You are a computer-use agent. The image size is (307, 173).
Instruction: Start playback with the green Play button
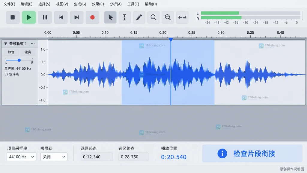point(29,17)
